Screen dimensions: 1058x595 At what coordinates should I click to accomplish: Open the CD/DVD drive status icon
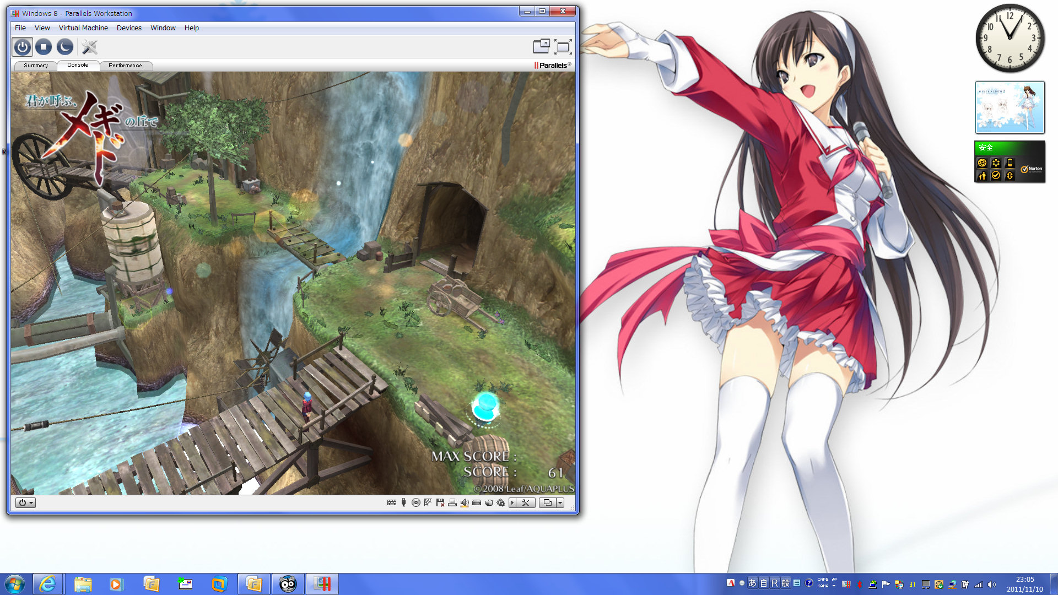pos(416,502)
